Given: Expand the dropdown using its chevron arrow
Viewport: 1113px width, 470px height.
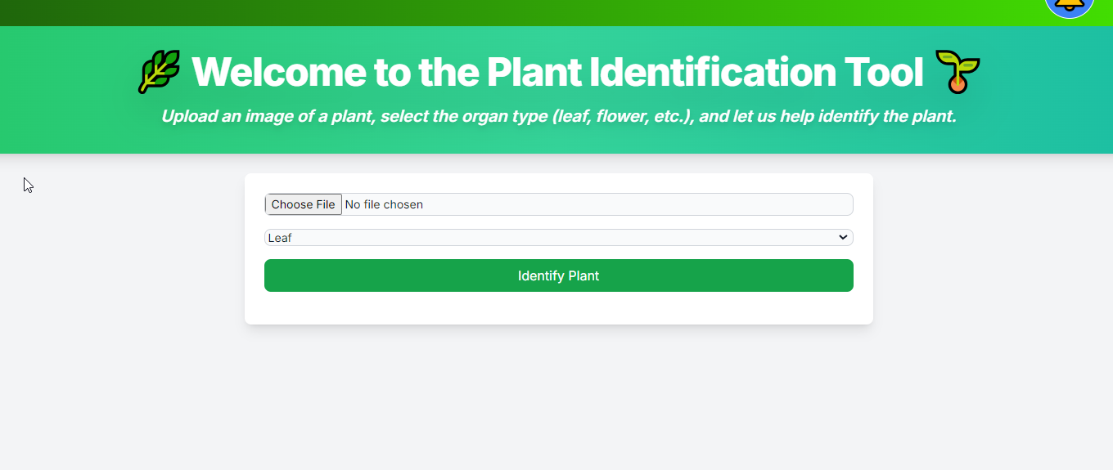Looking at the screenshot, I should coord(843,237).
